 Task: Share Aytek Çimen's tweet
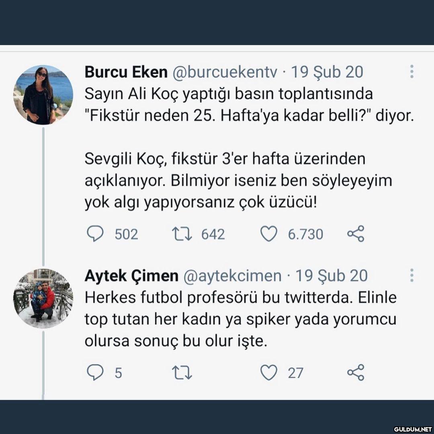356,373
